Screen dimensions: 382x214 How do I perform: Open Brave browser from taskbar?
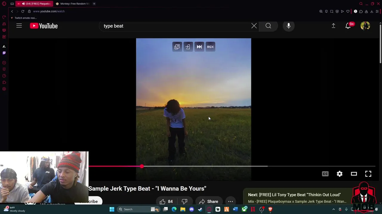[270, 209]
